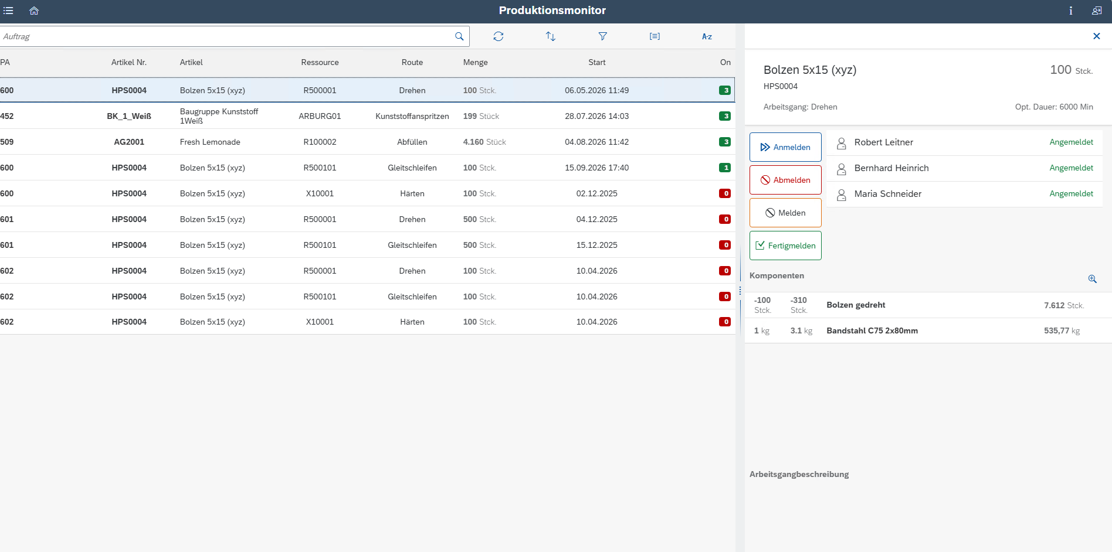
Task: Click the Abfüllen route cell
Action: tap(412, 142)
